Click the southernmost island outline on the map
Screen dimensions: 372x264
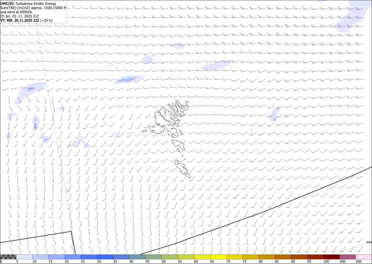click(182, 169)
